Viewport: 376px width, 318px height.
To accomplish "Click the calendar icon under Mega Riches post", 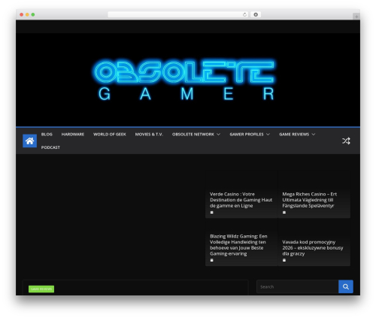I will point(284,212).
